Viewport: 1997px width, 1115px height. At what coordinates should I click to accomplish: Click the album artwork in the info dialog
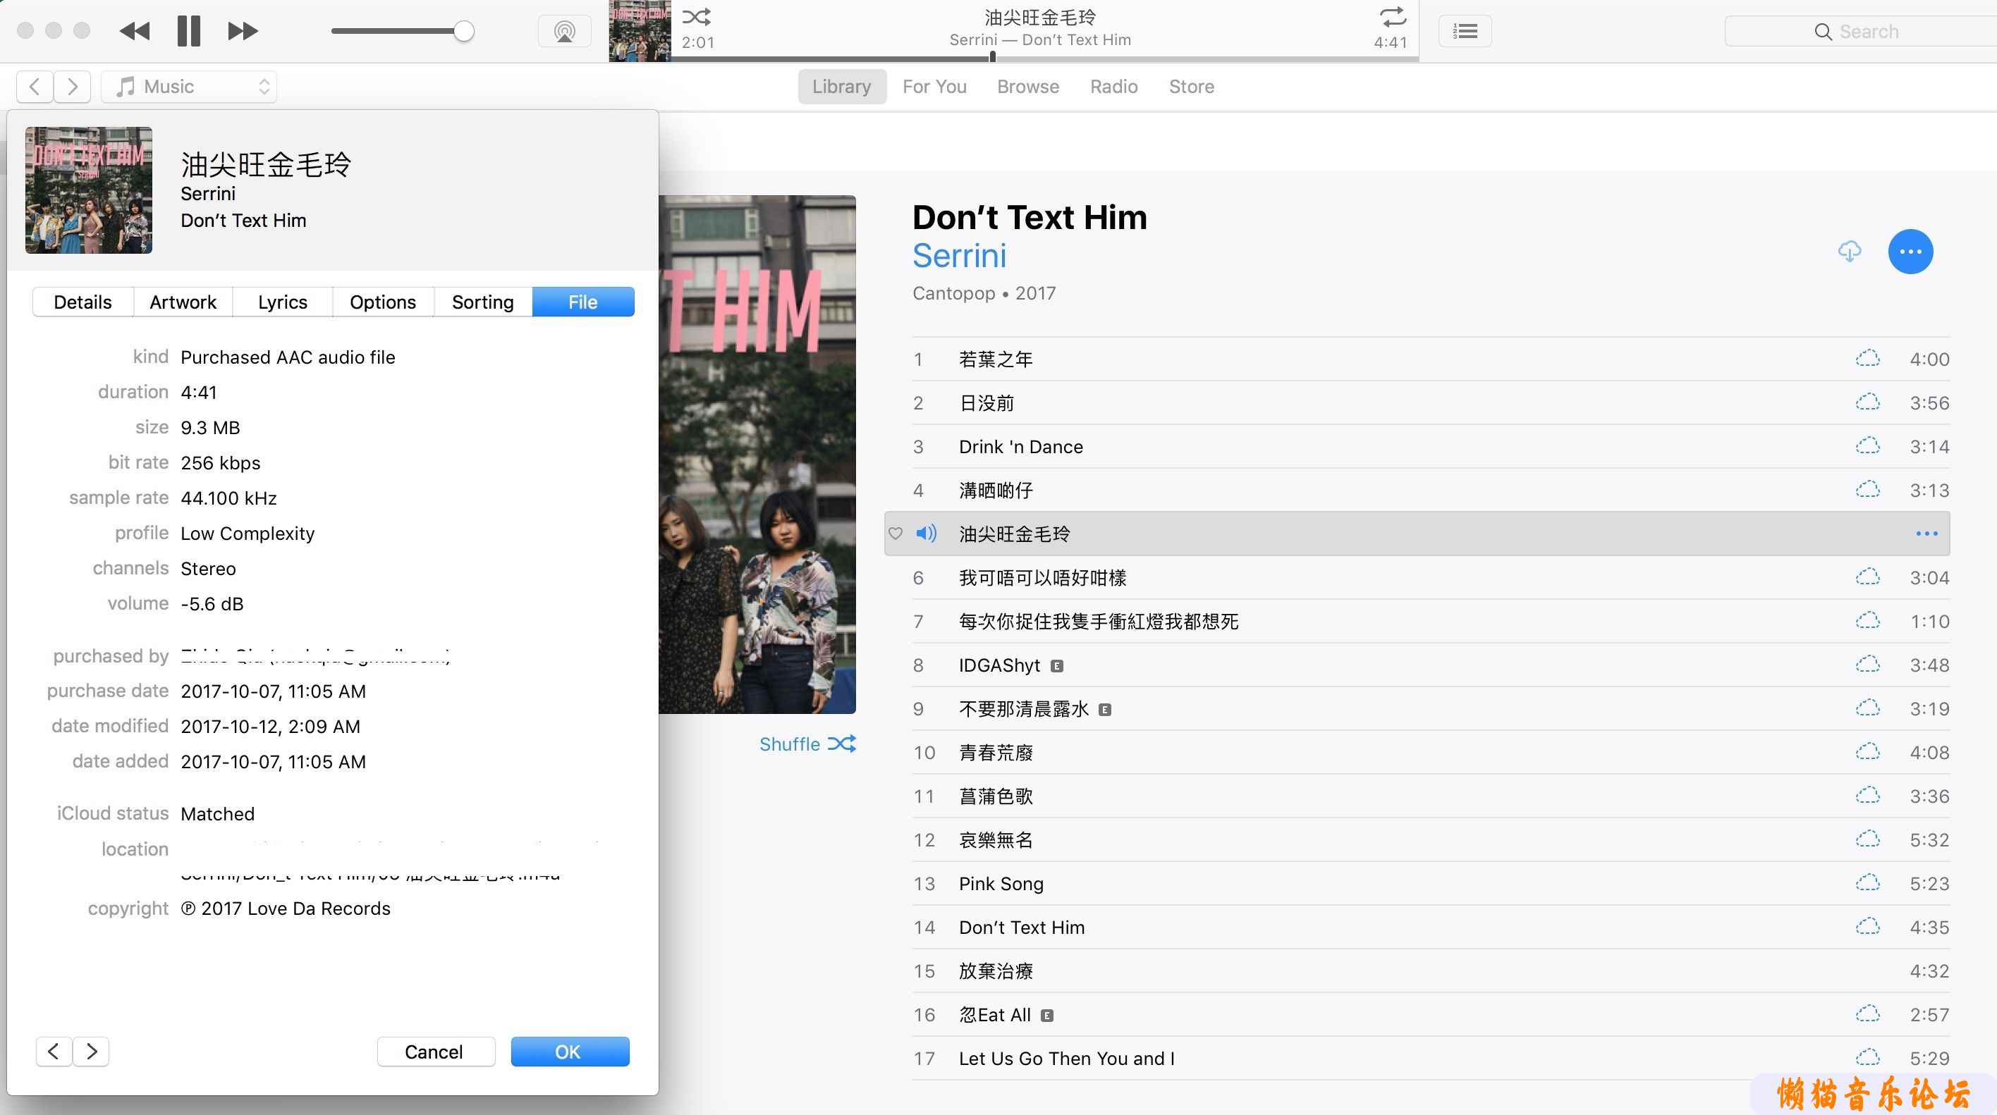pyautogui.click(x=88, y=190)
